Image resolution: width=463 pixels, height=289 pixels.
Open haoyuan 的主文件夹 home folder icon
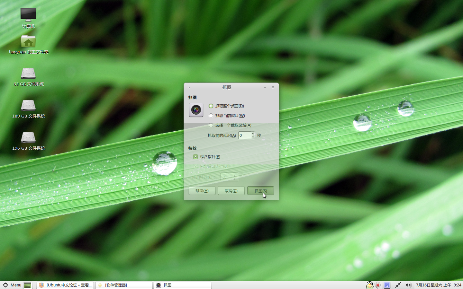click(28, 42)
